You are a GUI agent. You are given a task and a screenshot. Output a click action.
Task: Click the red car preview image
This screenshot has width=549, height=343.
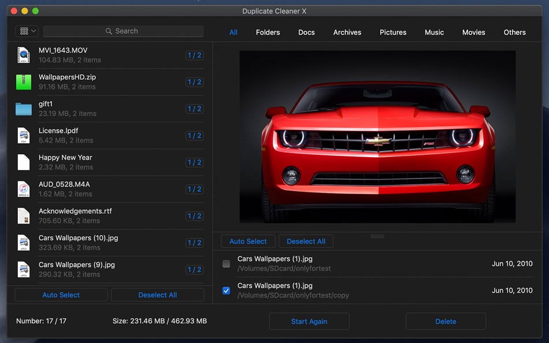[377, 136]
